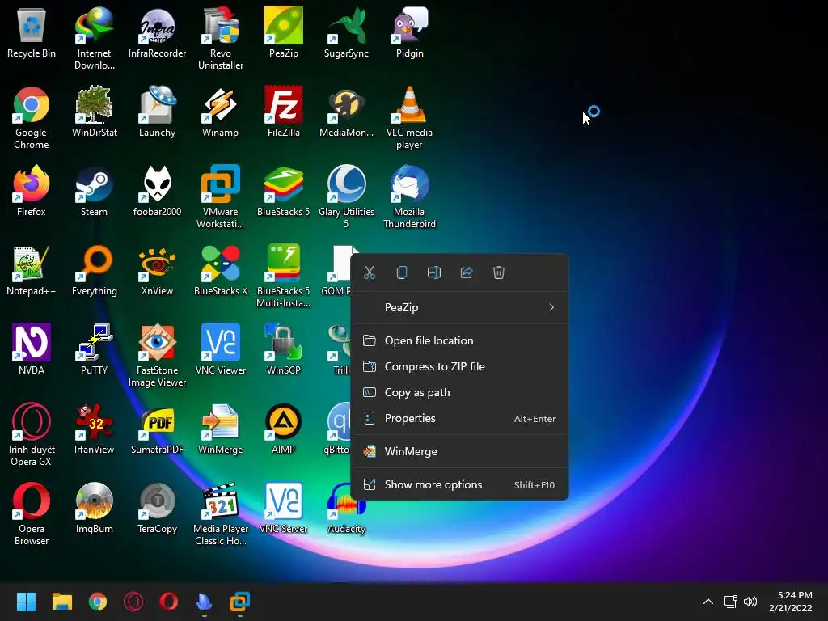
Task: Show hidden system tray icons
Action: click(x=708, y=602)
